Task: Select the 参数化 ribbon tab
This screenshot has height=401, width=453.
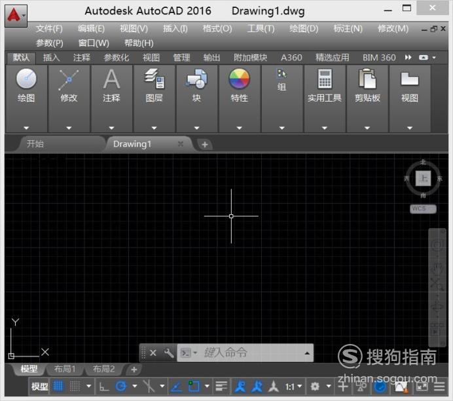Action: 116,58
